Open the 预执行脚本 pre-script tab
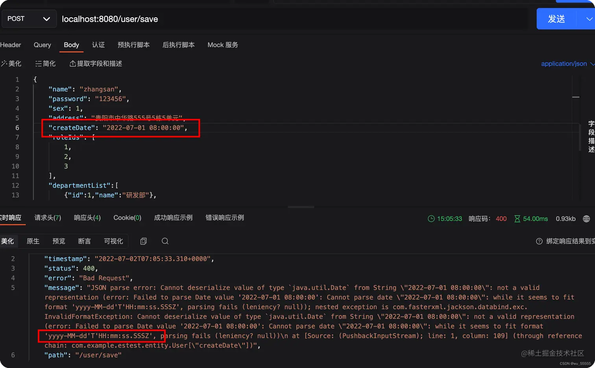This screenshot has width=595, height=368. 134,45
